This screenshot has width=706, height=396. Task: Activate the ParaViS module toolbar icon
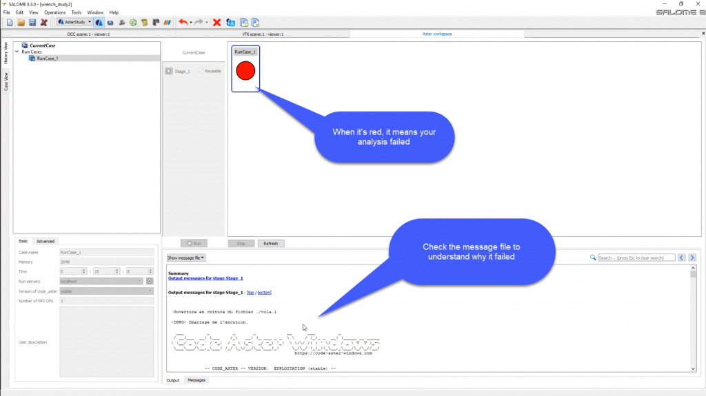(x=168, y=22)
